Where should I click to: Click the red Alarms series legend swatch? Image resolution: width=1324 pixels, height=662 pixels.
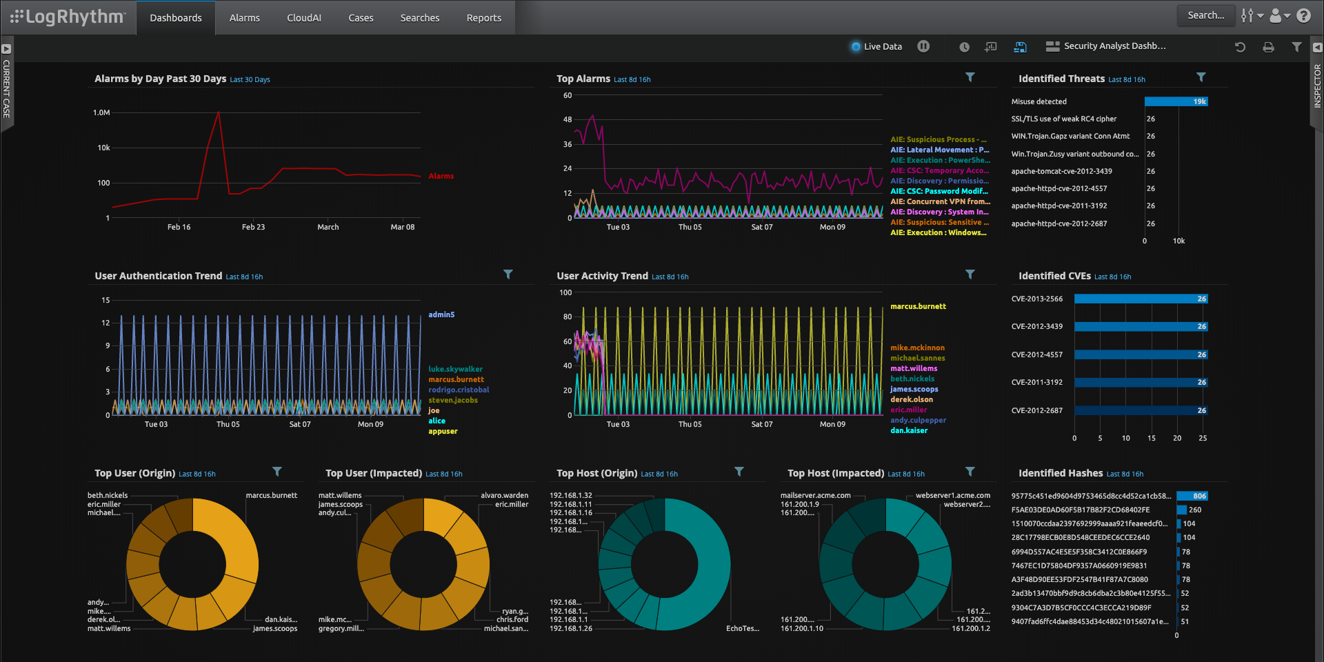pos(441,176)
